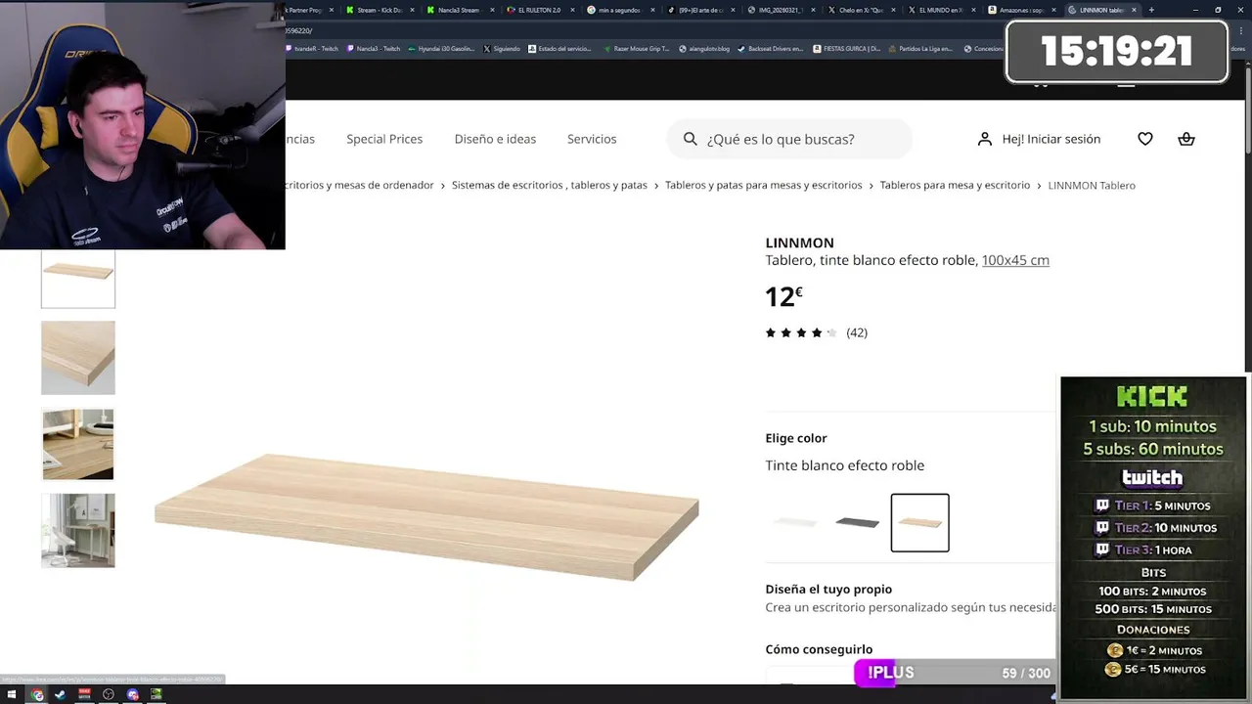This screenshot has height=704, width=1252.
Task: Open the favorites heart icon
Action: tap(1145, 139)
